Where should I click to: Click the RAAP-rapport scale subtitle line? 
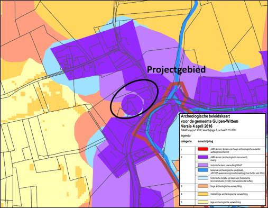[208, 130]
